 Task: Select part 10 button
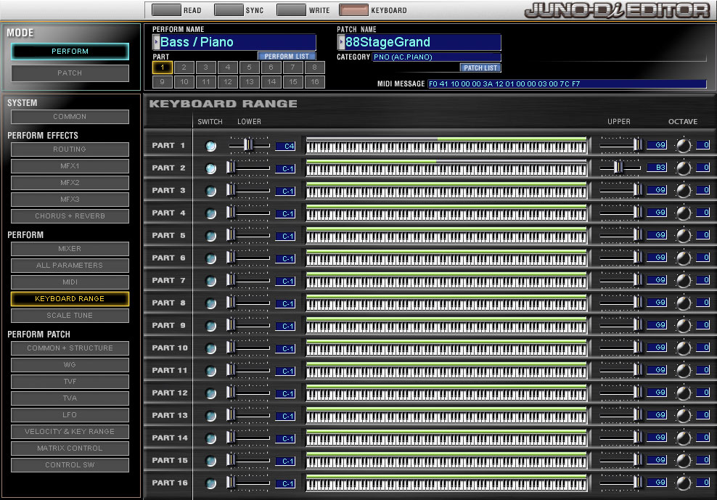(184, 82)
